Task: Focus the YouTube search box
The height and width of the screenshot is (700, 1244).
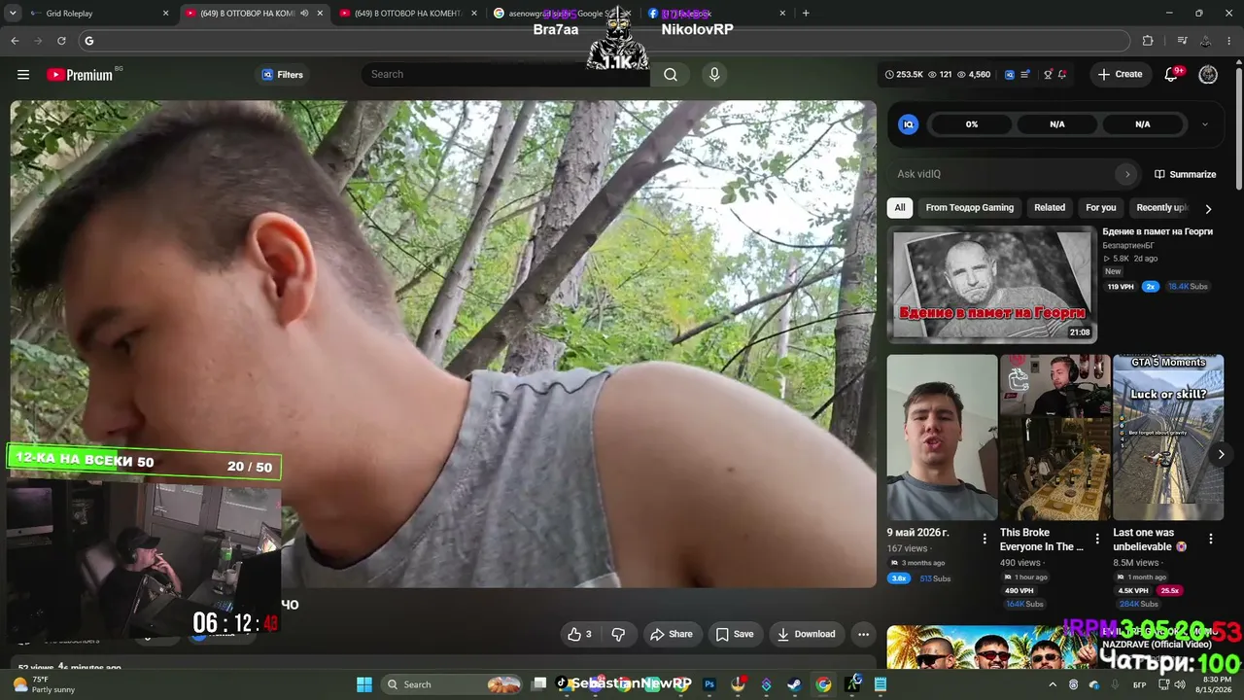Action: 505,74
